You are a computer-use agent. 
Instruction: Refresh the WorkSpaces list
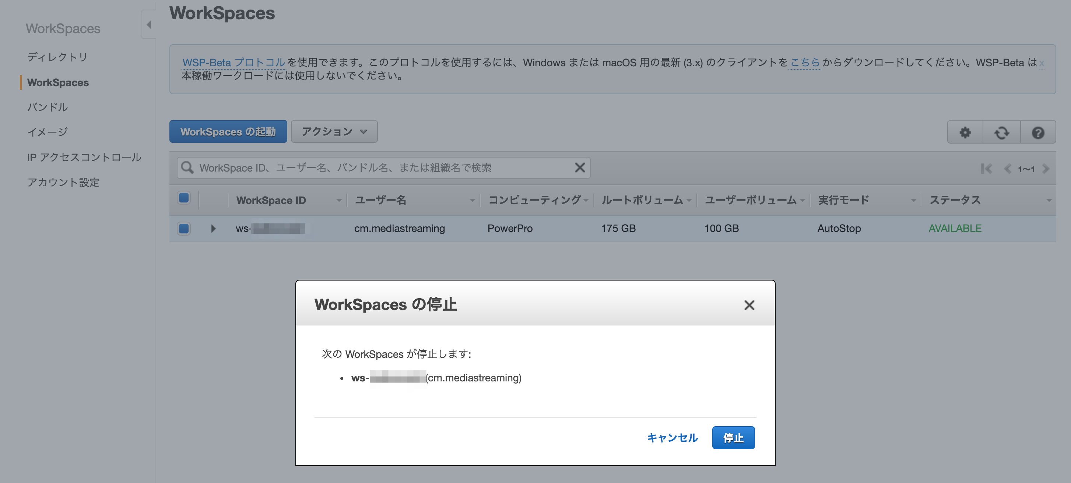point(1001,132)
